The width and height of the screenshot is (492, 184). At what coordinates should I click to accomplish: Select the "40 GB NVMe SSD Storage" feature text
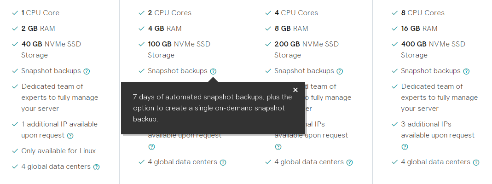tap(51, 50)
